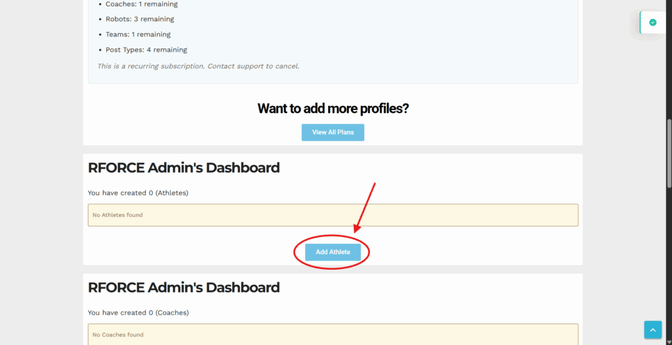
Task: Click 'You have created 0 (Athletes)' text
Action: click(x=138, y=193)
